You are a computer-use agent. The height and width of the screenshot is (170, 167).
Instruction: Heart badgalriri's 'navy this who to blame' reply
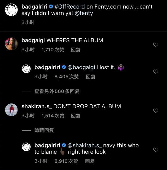156,150
